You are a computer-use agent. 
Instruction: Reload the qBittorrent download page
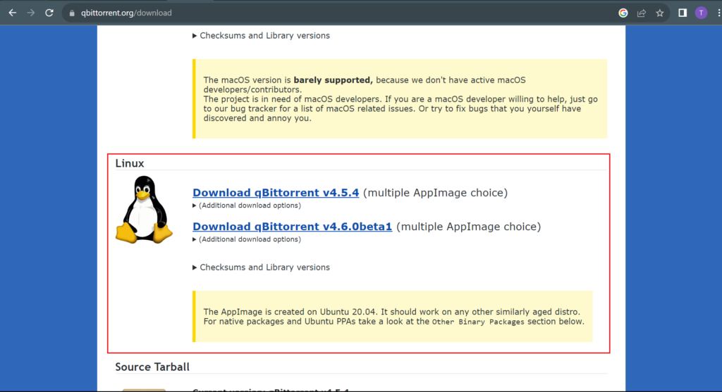(49, 13)
